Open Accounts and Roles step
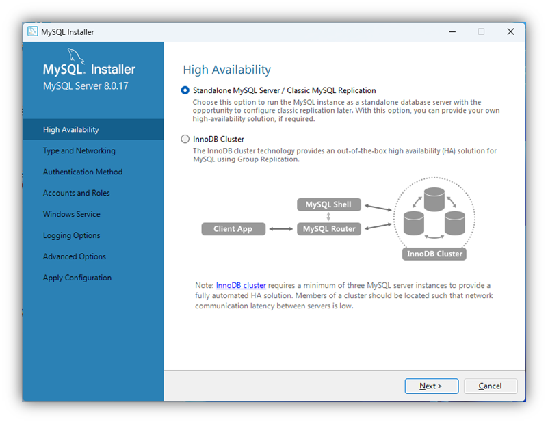 [76, 193]
